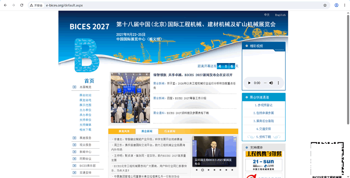Expand the 新闻中心 sidebar menu
The width and height of the screenshot is (350, 178).
pos(85,152)
